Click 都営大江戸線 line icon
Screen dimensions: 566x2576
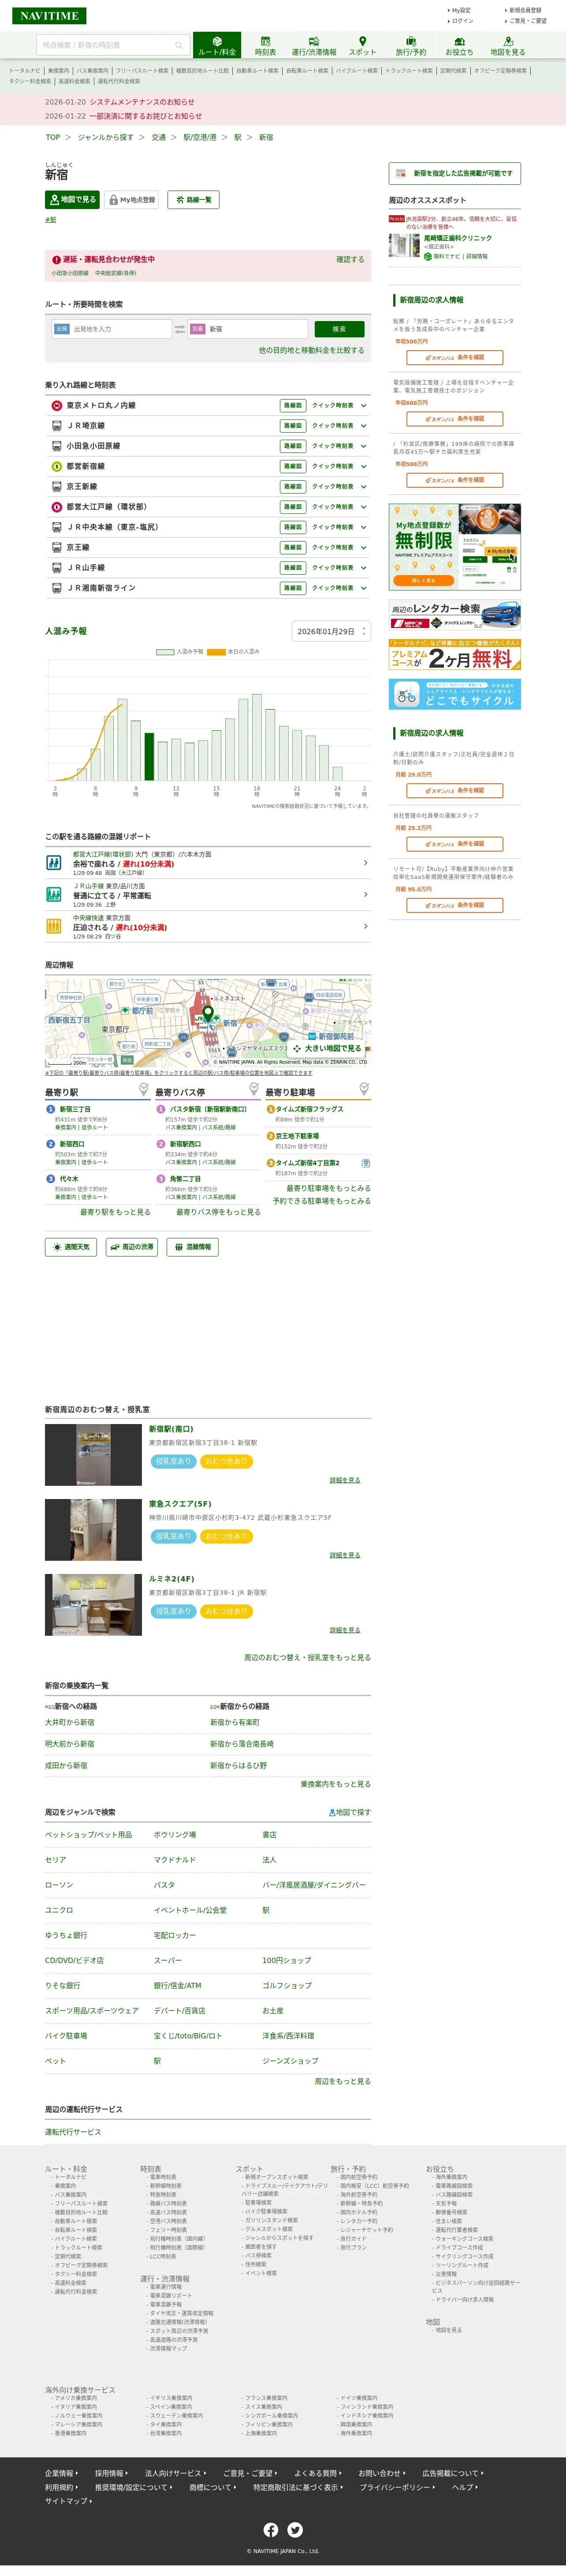point(57,507)
